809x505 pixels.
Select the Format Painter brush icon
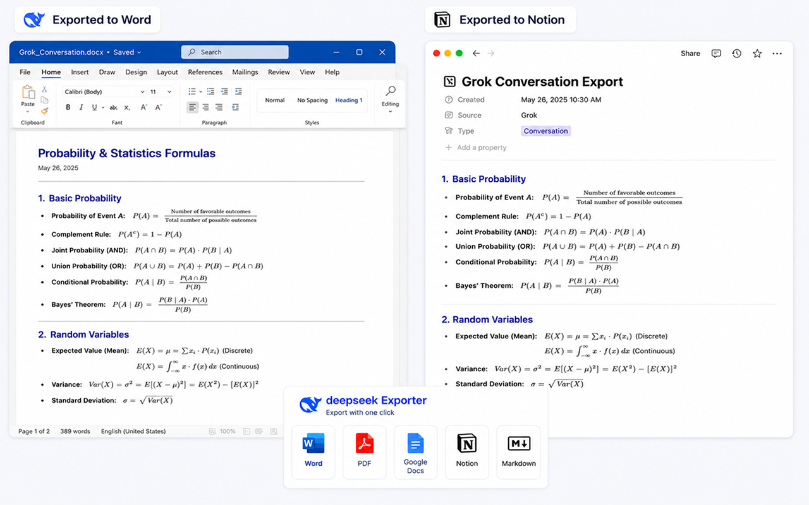click(x=44, y=110)
